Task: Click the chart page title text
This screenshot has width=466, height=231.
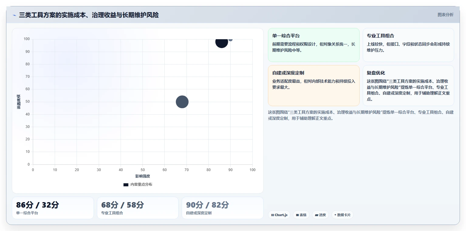Action: coord(89,15)
